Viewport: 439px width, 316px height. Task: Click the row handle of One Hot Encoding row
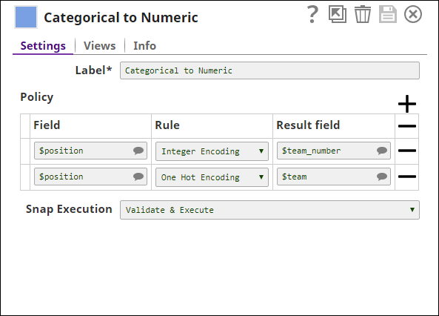click(x=25, y=177)
